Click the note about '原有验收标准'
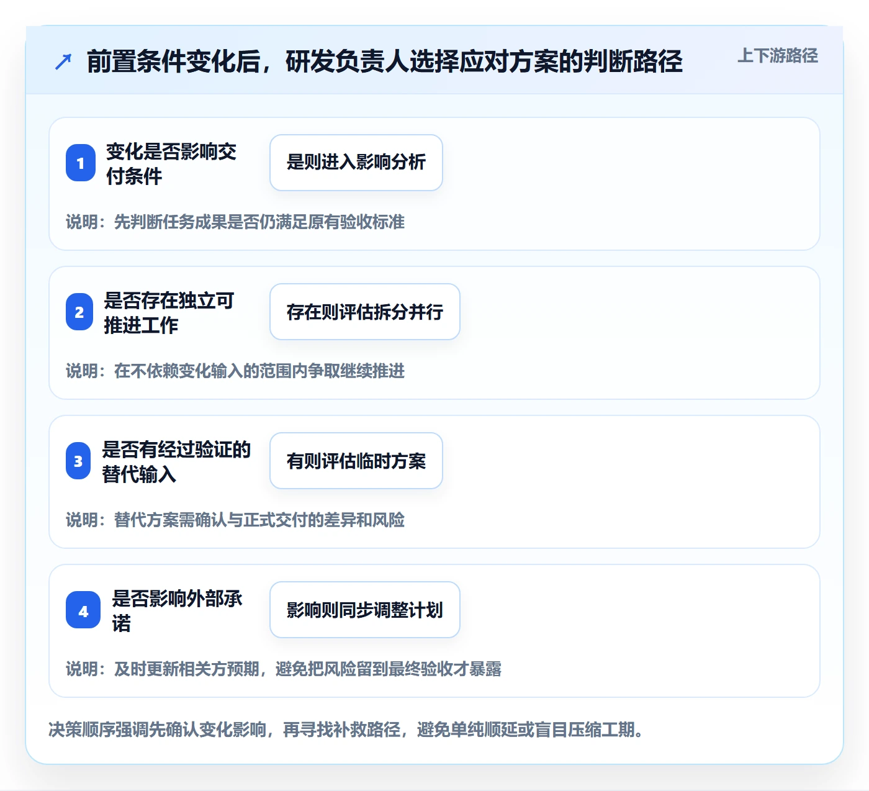The image size is (869, 791). click(x=235, y=222)
